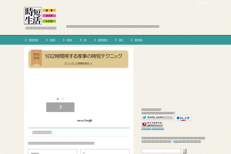Focus the sidebar search text box

(161, 151)
